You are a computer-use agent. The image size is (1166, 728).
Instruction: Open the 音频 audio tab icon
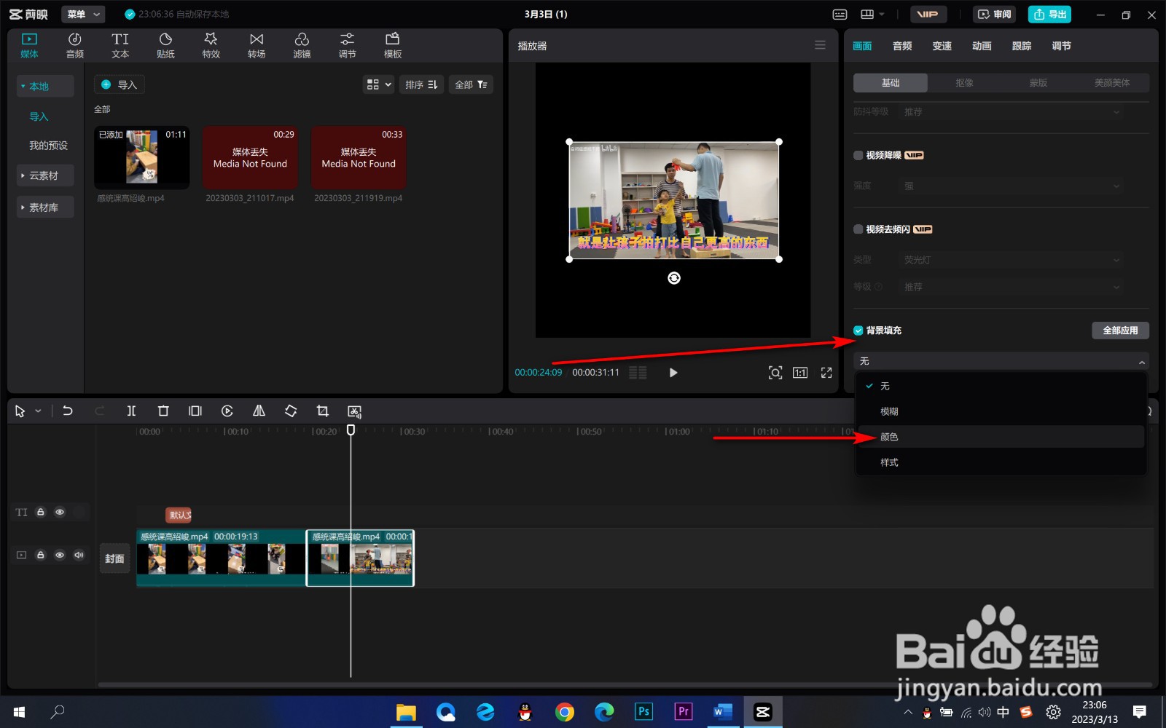click(74, 45)
